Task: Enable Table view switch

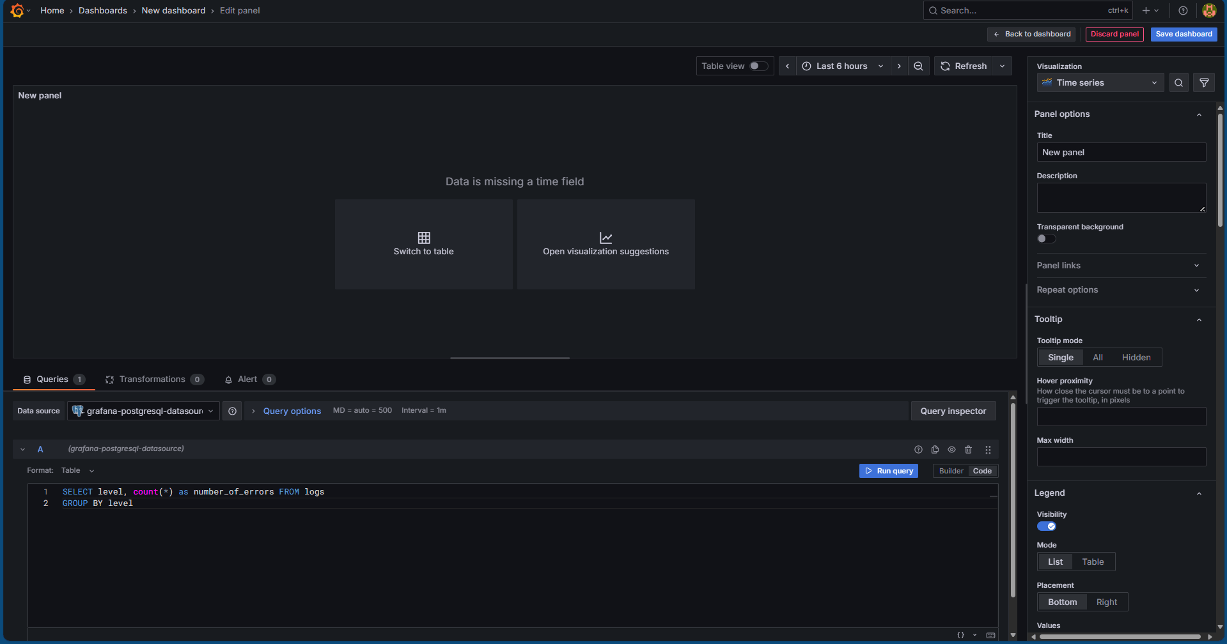Action: click(x=758, y=66)
